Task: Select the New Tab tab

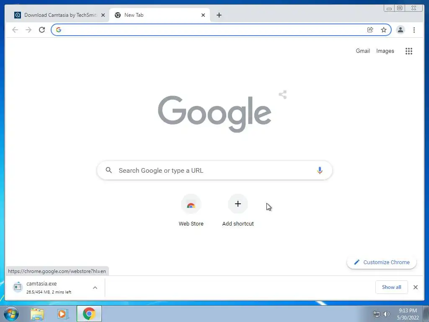Action: click(160, 15)
